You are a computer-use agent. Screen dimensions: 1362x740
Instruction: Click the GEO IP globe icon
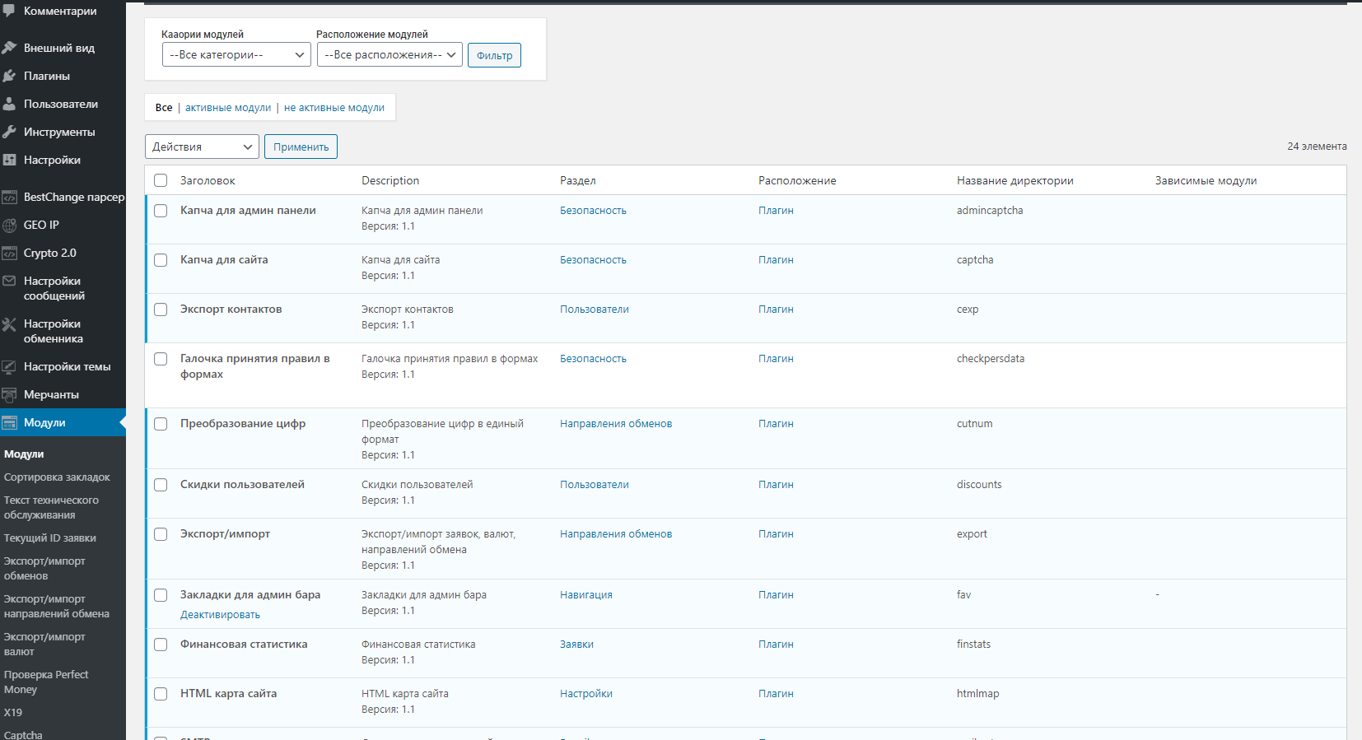10,225
